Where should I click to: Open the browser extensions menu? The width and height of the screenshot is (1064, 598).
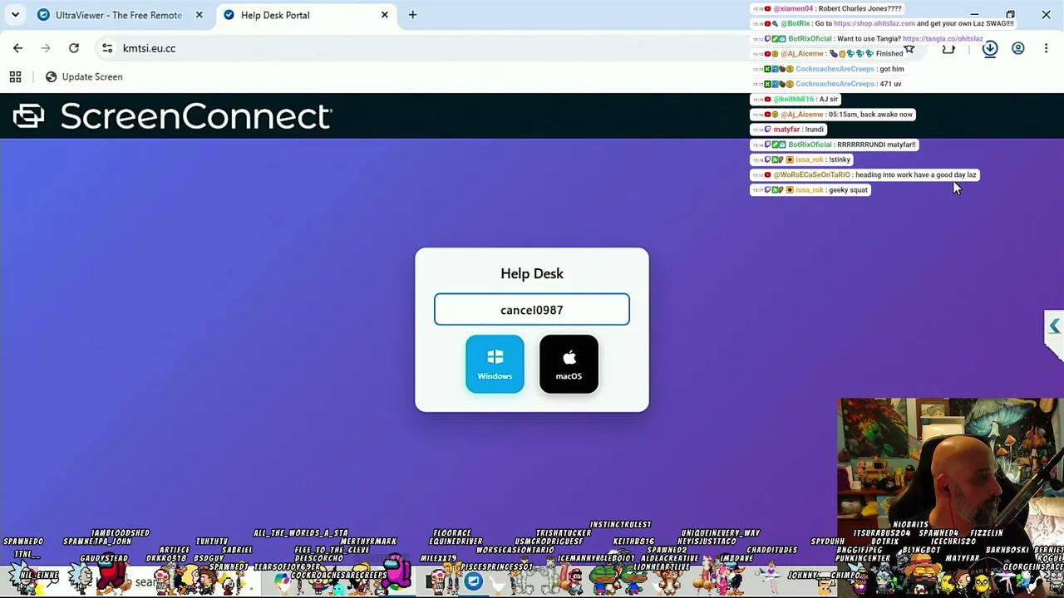948,49
